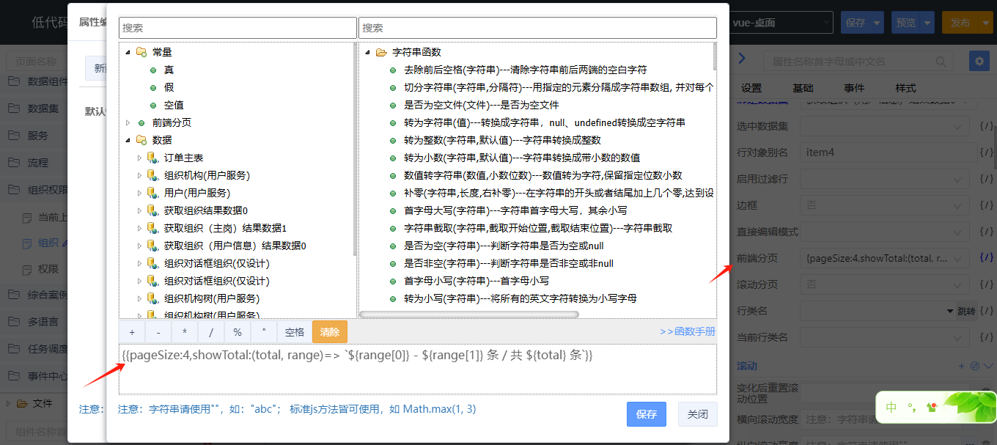Expand the 前端分页 tree node arrow
The image size is (997, 445).
click(128, 122)
